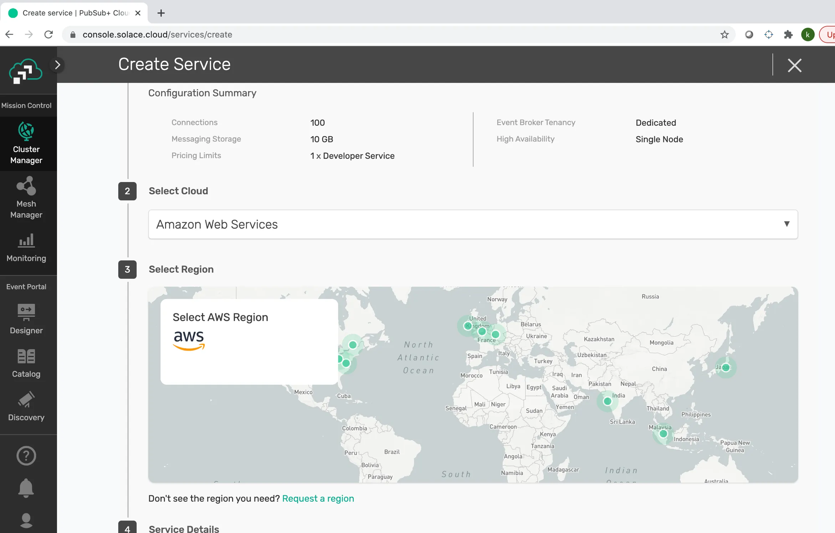
Task: Open the help question mark icon
Action: click(26, 455)
